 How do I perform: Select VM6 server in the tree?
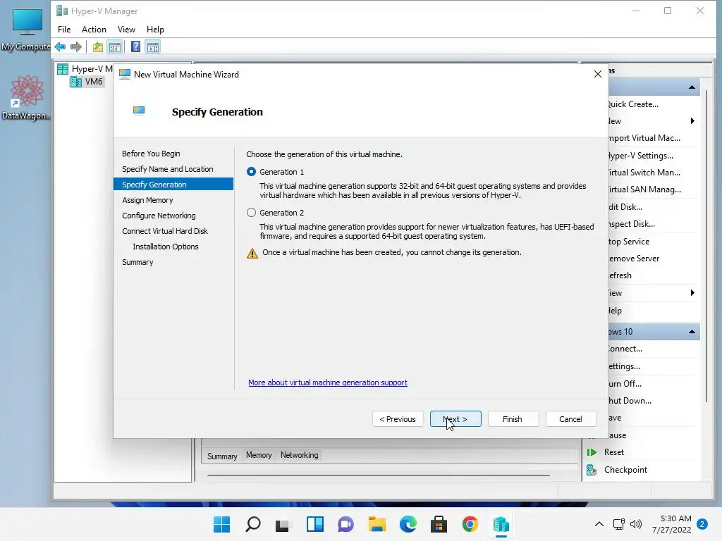tap(87, 82)
